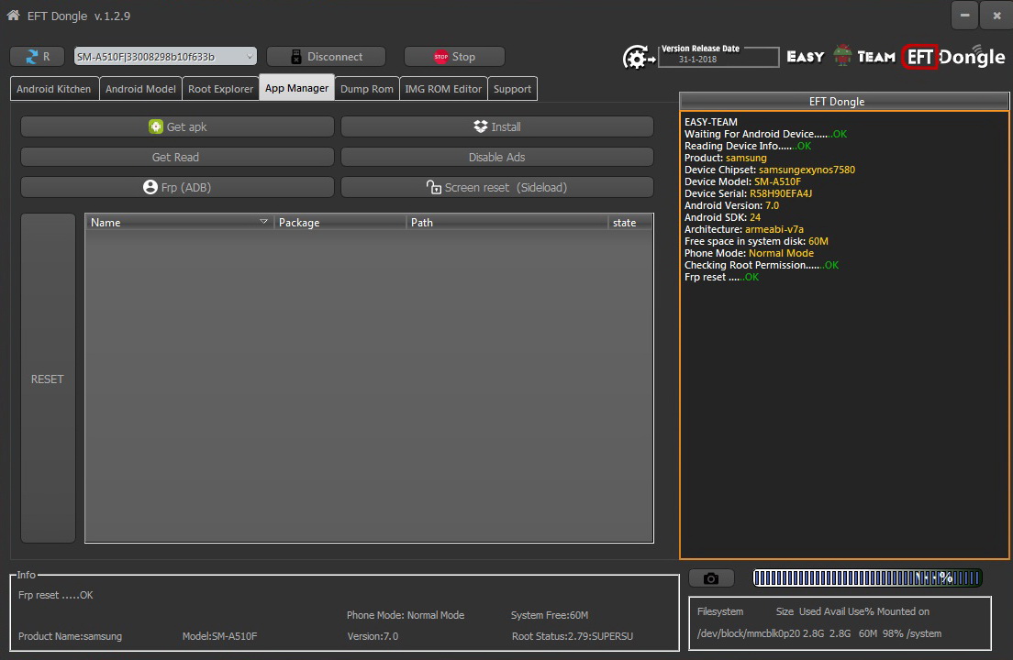Click the Frp (ADB) button
This screenshot has height=660, width=1013.
[177, 187]
